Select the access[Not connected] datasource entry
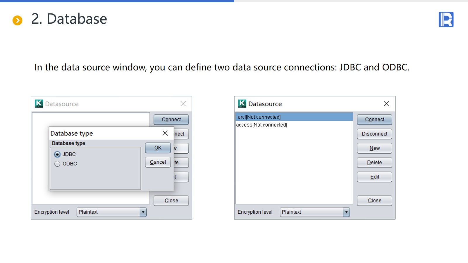This screenshot has width=468, height=263. (262, 125)
